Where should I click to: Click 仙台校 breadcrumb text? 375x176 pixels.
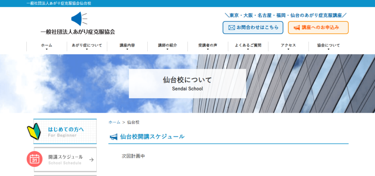click(133, 122)
